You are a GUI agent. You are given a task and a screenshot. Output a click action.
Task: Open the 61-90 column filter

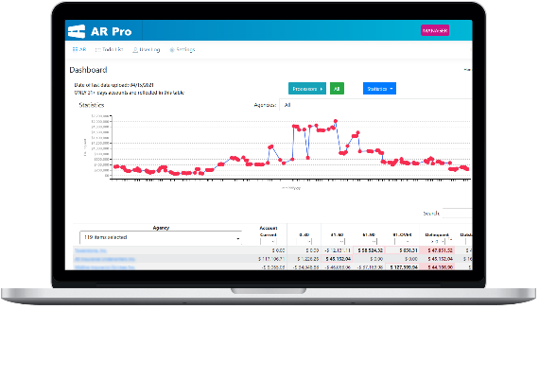click(x=369, y=241)
